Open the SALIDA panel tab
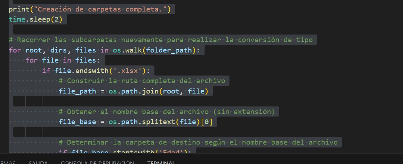Image resolution: width=403 pixels, height=164 pixels. 38,163
